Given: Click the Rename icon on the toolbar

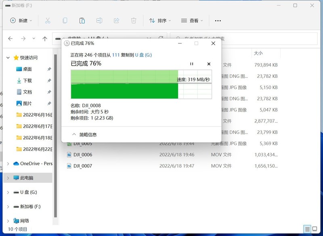Looking at the screenshot, I should (x=99, y=20).
